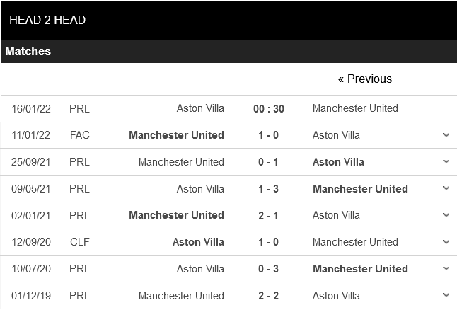Expand the 10/07/20 match details chevron
Image resolution: width=457 pixels, height=310 pixels.
click(446, 269)
